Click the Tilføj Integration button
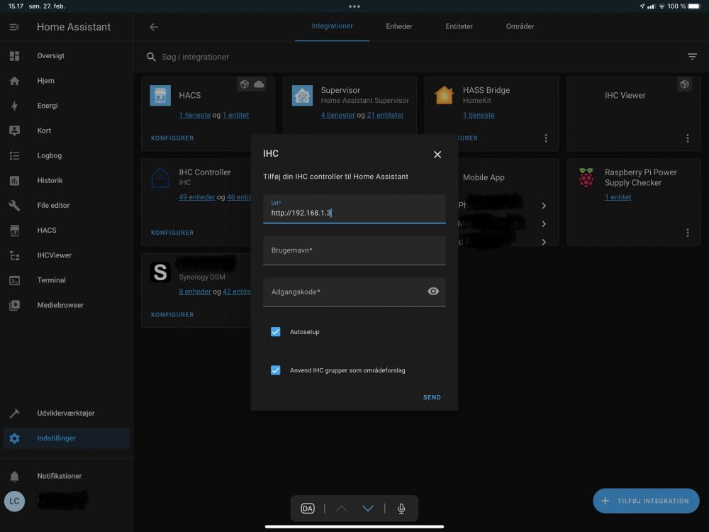Viewport: 709px width, 532px height. coord(645,501)
